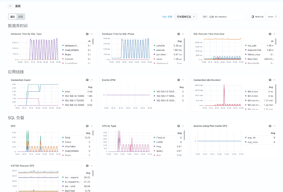This screenshot has height=192, width=283.
Task: Open the SQL 诊断 link
Action: coord(167,17)
